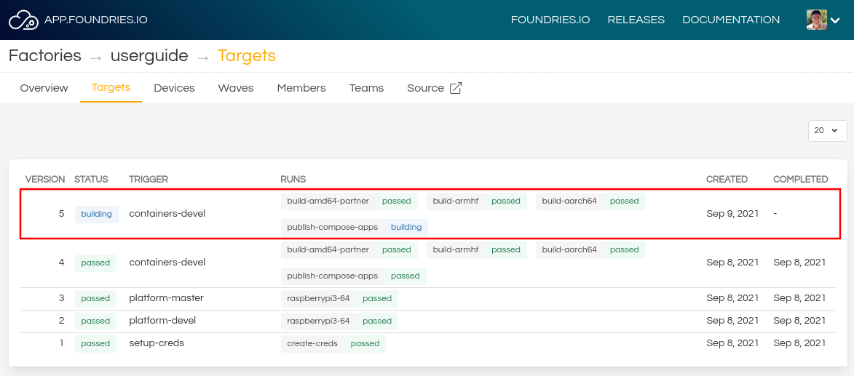Open the publish-compose-apps building run
This screenshot has width=854, height=376.
354,227
